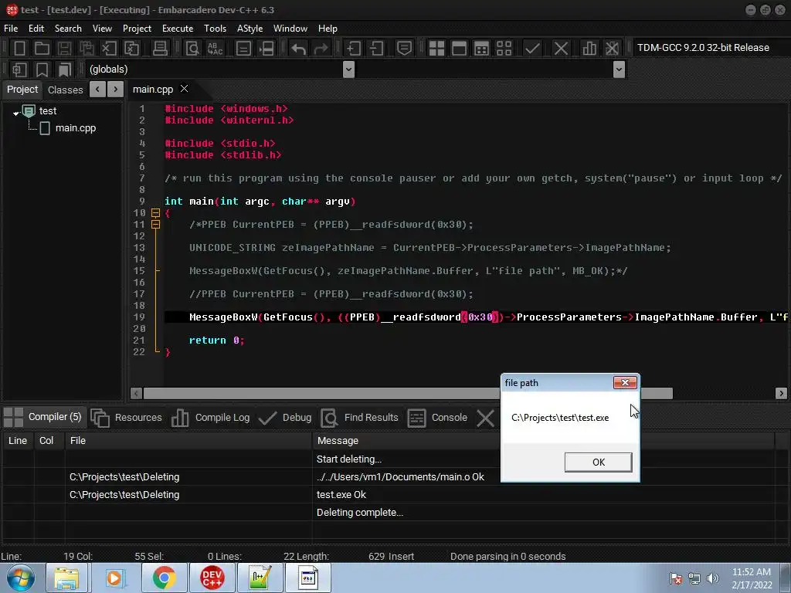Click the Replace AB-AC toolbar icon
The width and height of the screenshot is (791, 593).
pyautogui.click(x=215, y=49)
